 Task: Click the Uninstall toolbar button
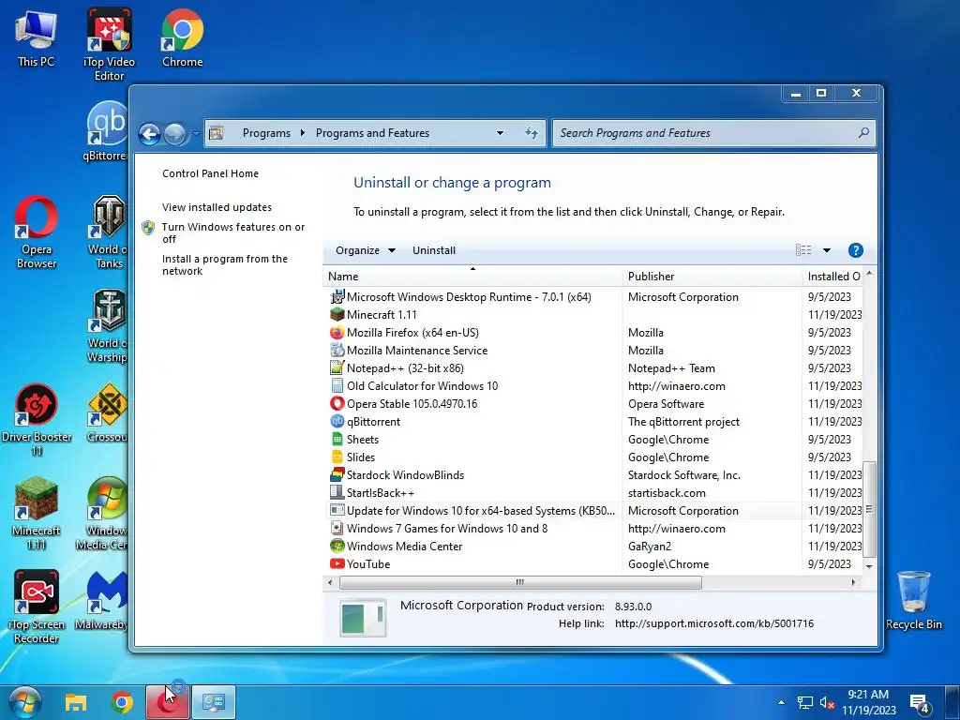coord(433,250)
